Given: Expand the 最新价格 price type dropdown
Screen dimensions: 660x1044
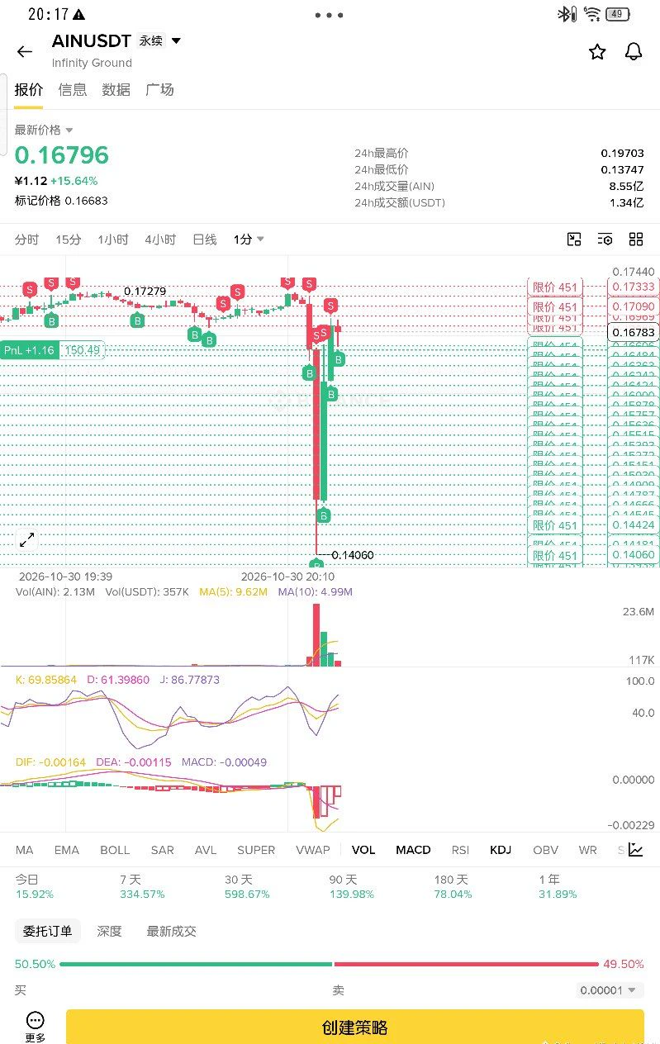Looking at the screenshot, I should click(69, 130).
